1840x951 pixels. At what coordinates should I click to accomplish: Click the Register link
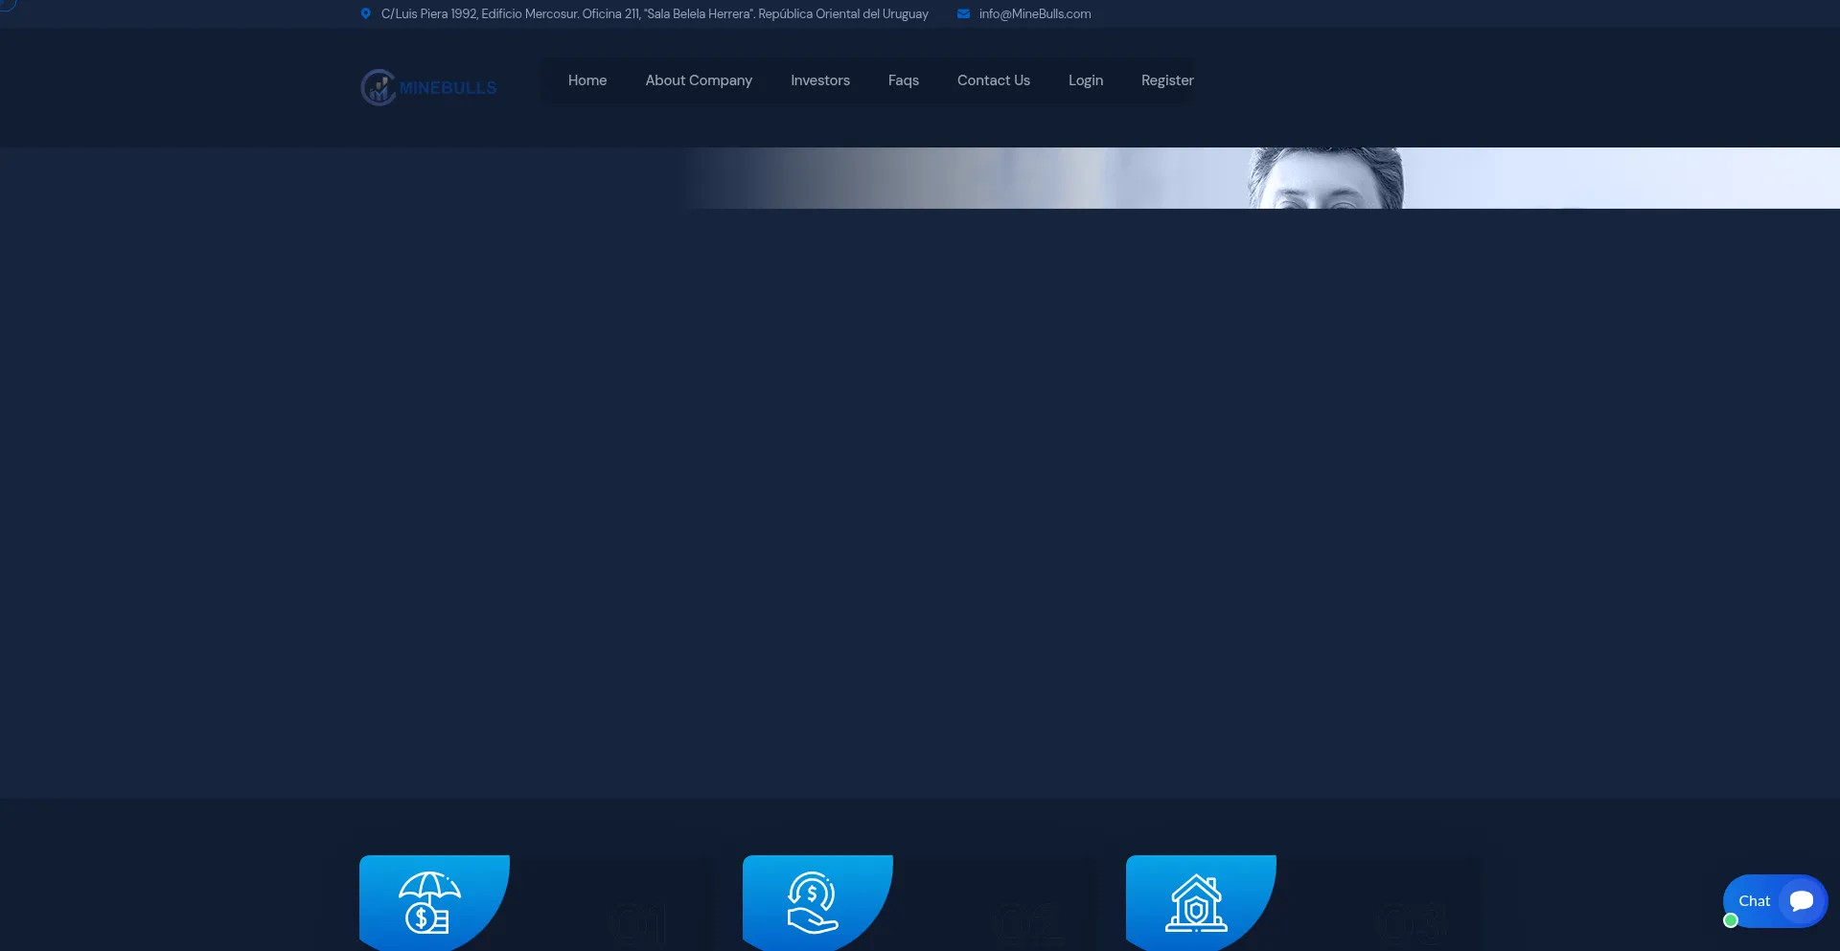[1167, 80]
